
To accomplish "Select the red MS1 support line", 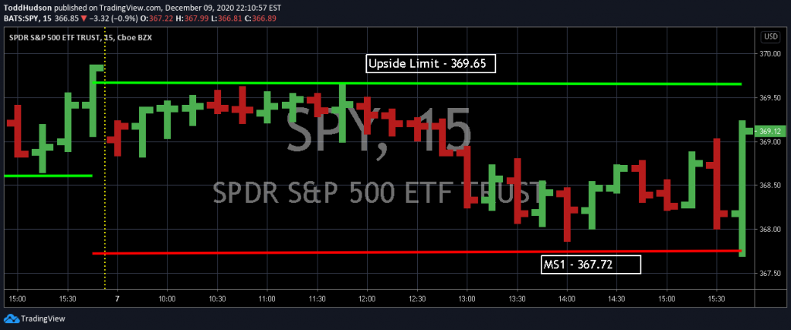I will tap(416, 252).
